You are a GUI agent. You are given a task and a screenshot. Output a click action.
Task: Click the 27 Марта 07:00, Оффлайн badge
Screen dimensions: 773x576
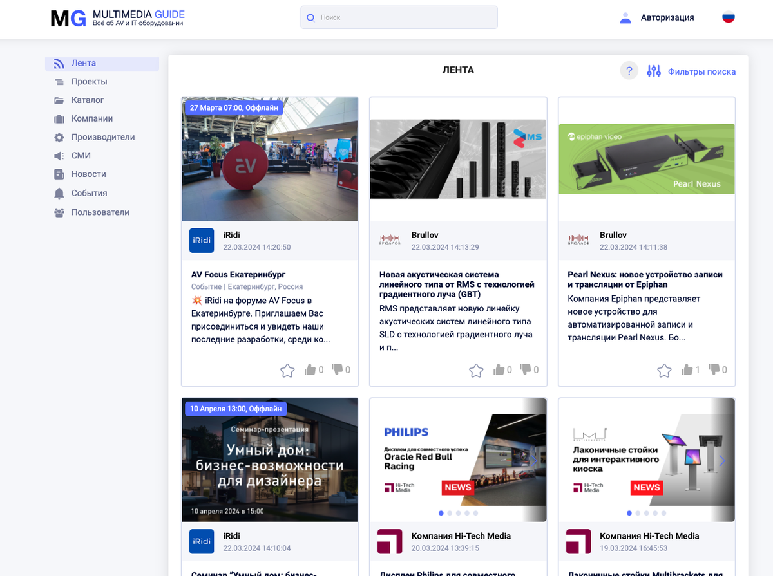[x=234, y=107]
